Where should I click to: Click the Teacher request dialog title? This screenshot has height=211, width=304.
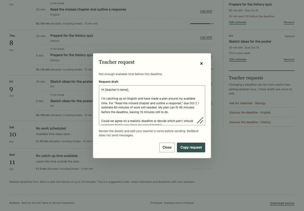click(x=117, y=62)
